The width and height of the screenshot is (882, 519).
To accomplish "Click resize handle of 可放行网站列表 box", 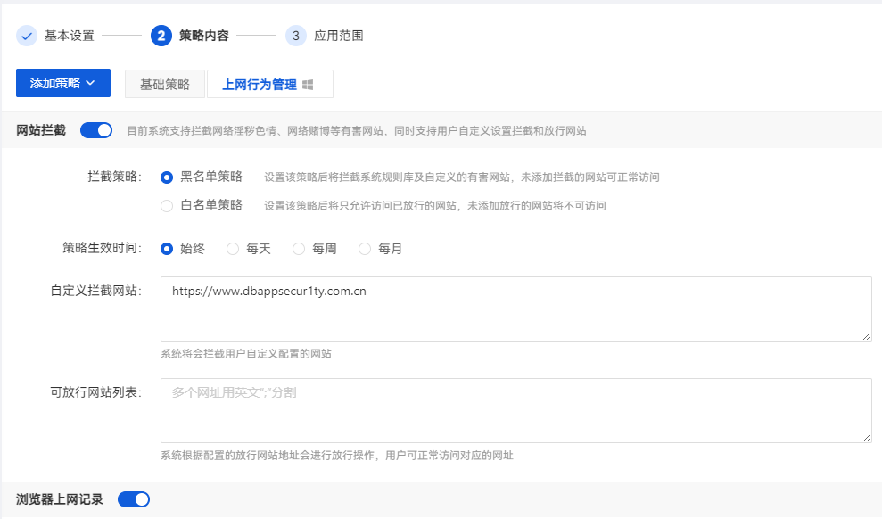I will point(866,437).
